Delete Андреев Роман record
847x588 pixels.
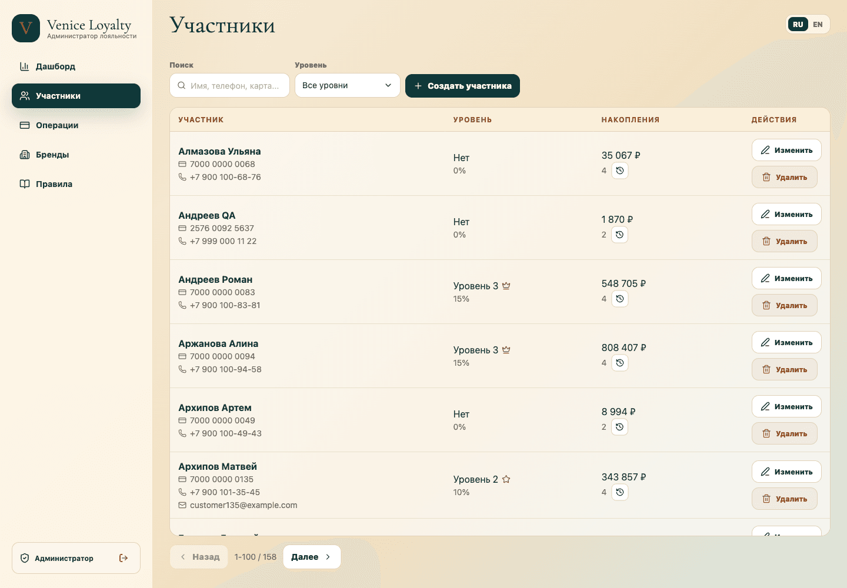pyautogui.click(x=785, y=305)
